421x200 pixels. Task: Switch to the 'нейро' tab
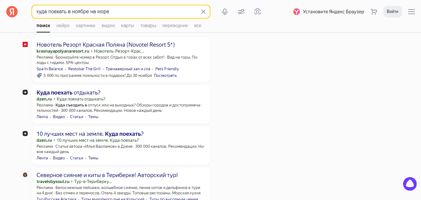tap(63, 26)
